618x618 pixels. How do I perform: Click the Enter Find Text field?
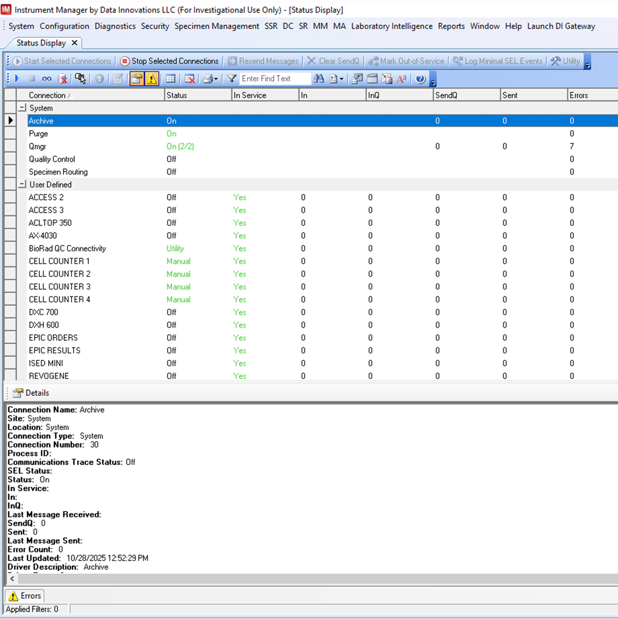click(x=274, y=78)
